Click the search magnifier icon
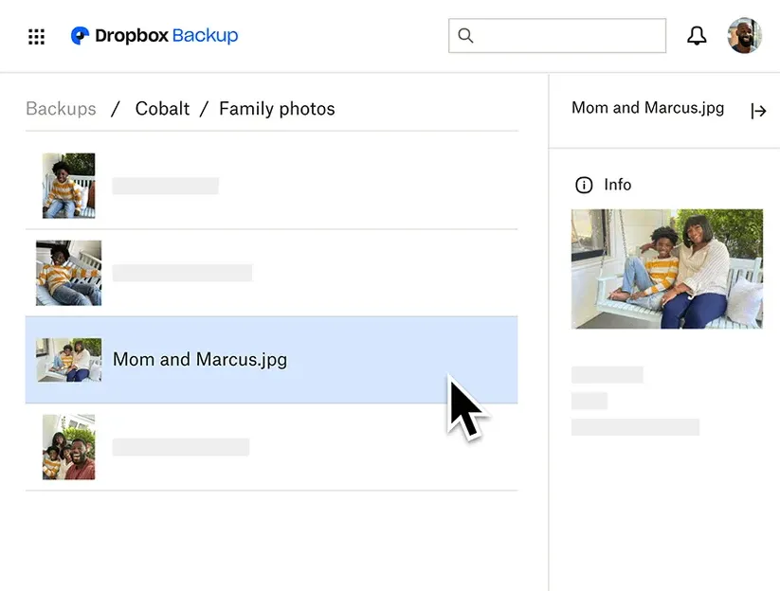780x591 pixels. tap(465, 35)
